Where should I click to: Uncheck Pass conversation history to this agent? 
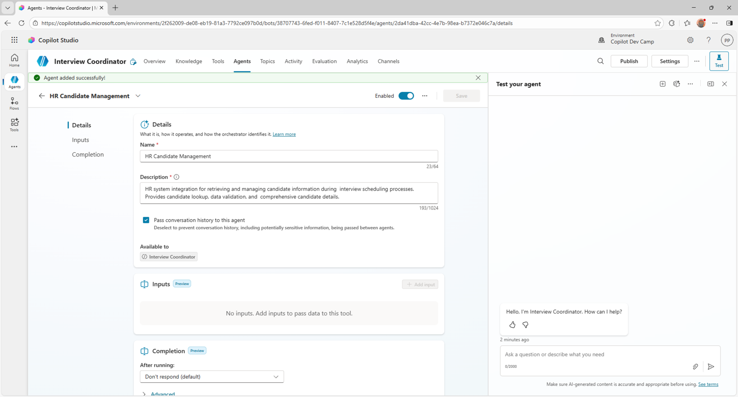[x=146, y=220]
